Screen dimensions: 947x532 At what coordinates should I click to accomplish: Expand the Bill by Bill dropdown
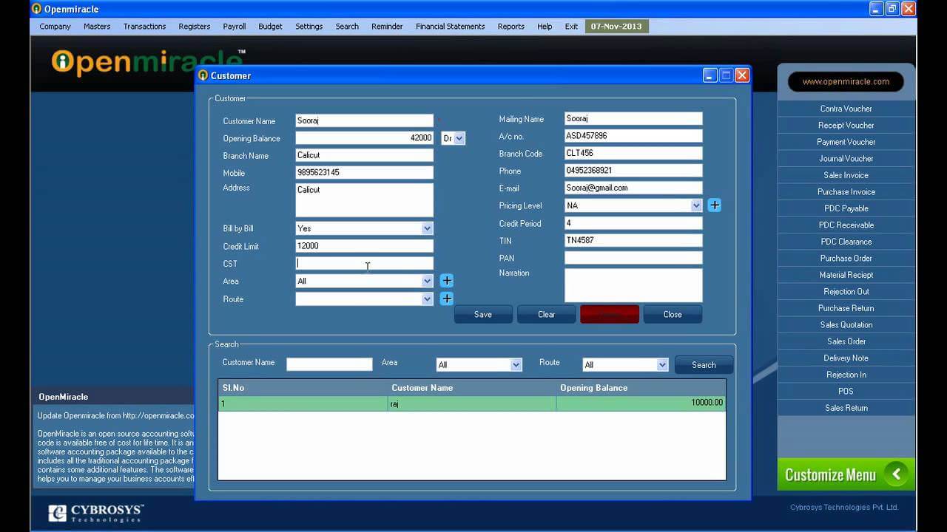[x=427, y=228]
